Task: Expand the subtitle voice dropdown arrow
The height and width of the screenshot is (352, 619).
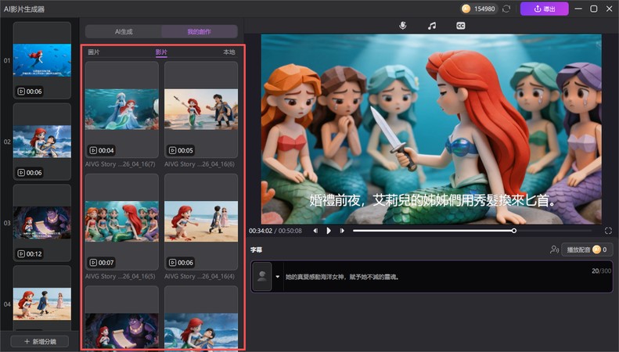Action: 277,276
